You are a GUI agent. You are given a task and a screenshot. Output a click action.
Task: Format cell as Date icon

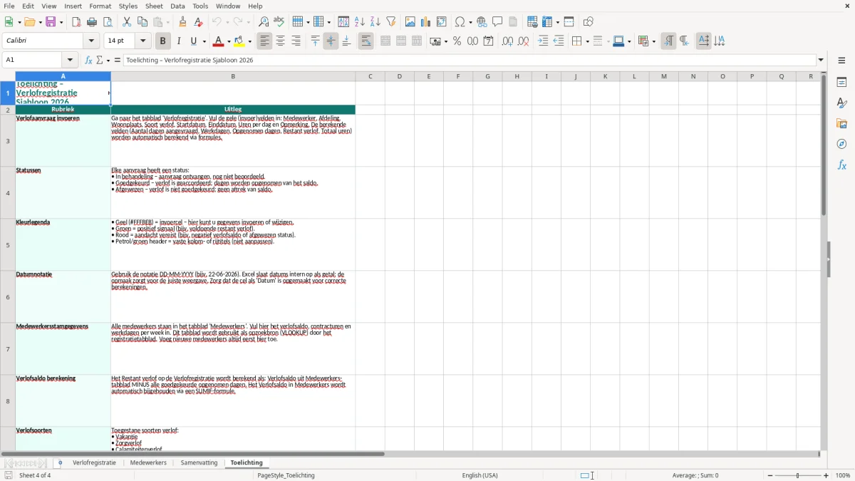click(488, 41)
